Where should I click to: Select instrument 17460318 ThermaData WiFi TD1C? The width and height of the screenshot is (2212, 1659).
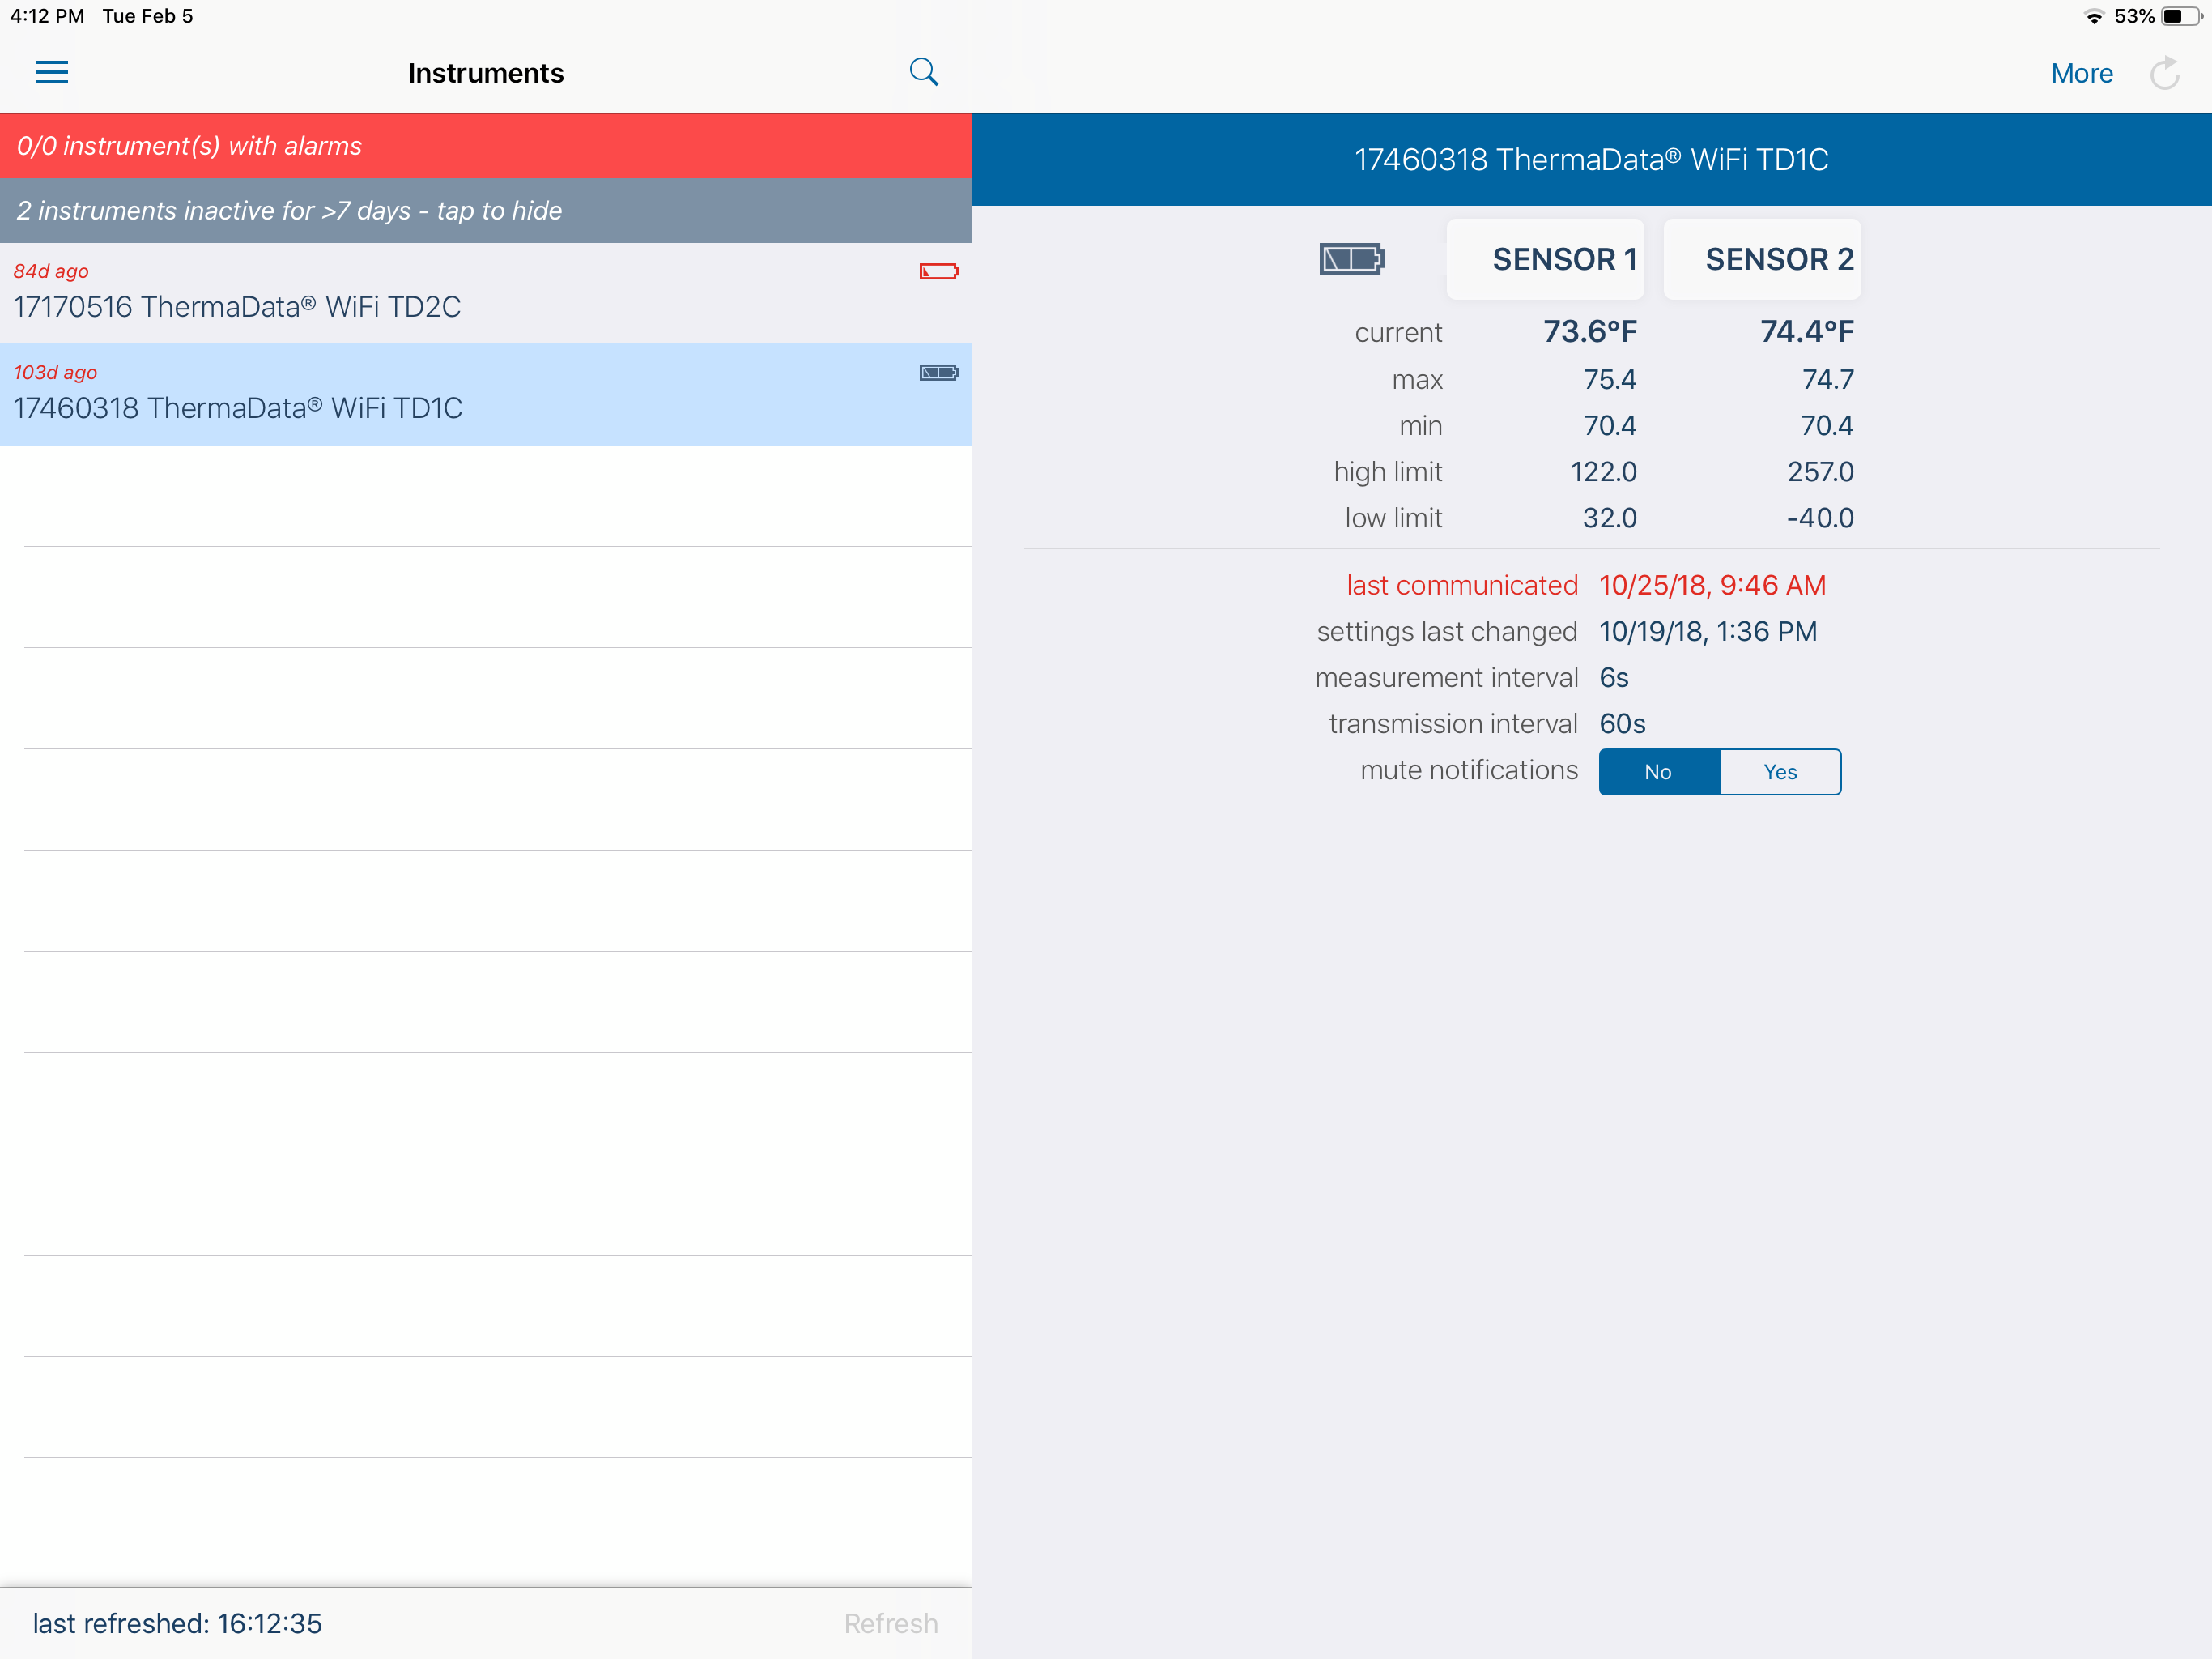coord(486,394)
